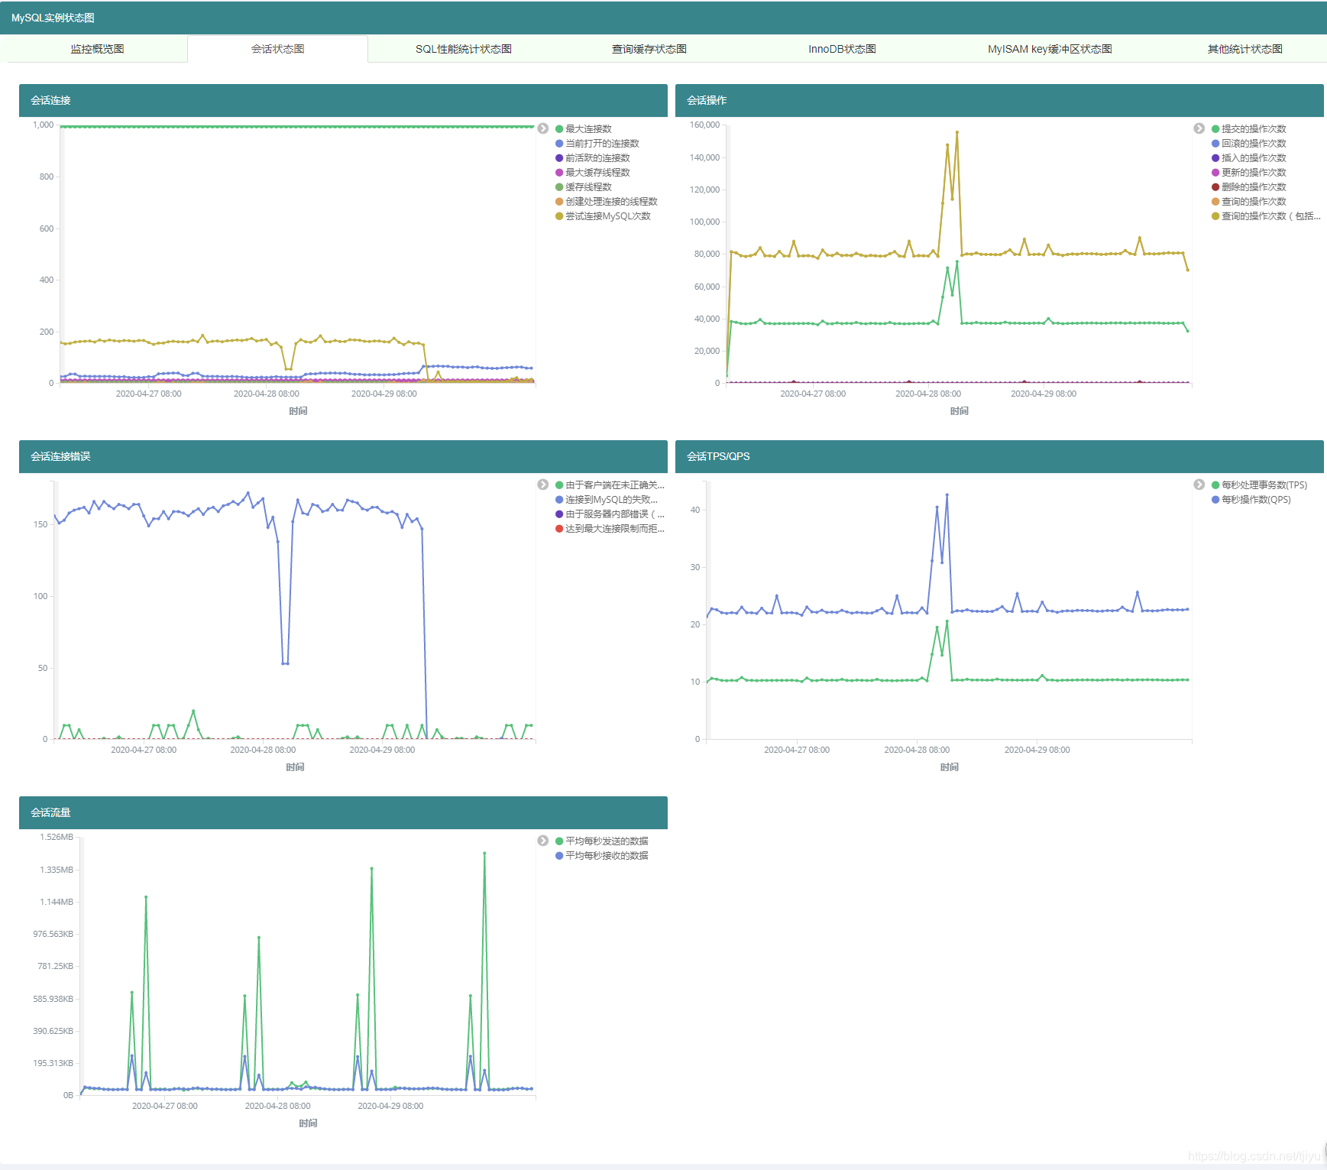The height and width of the screenshot is (1170, 1327).
Task: Toggle the 最大缓存线程数 legend series
Action: coord(593,173)
